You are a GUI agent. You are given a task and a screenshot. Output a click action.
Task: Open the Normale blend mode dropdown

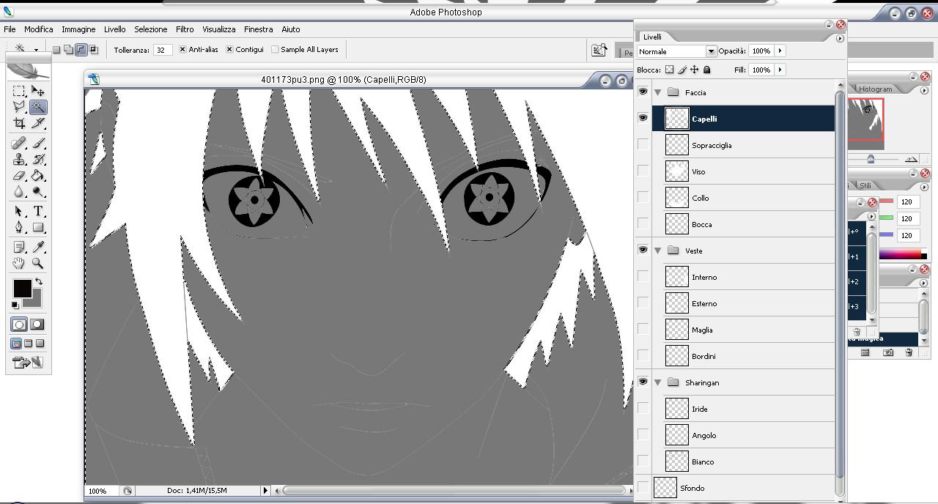(710, 51)
